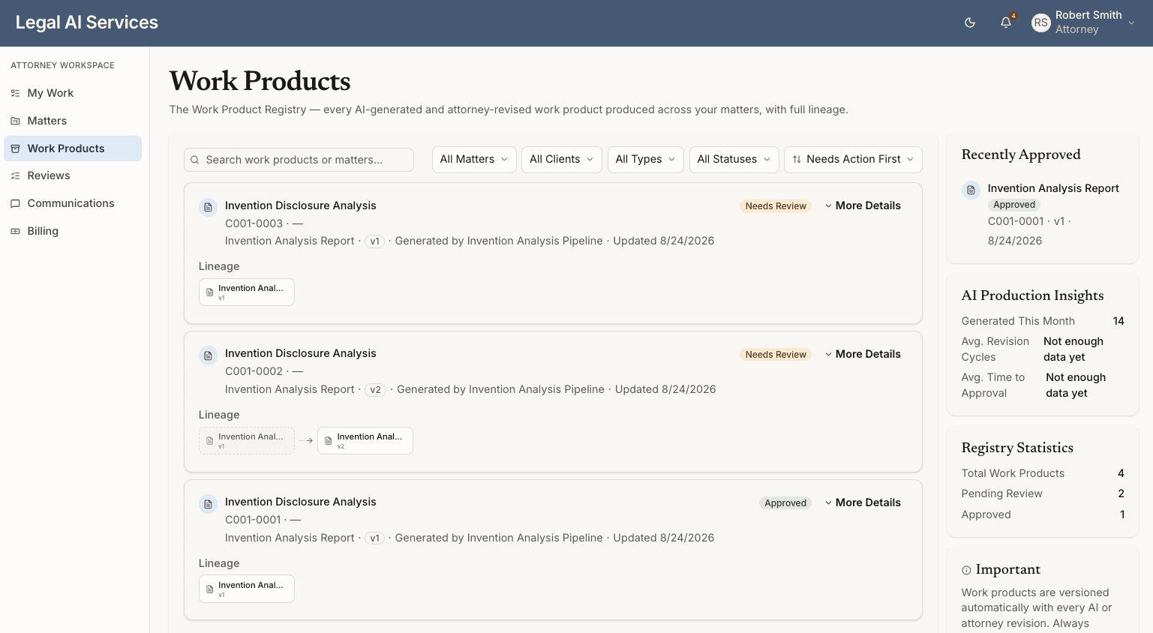The width and height of the screenshot is (1153, 633).
Task: Go to My Work in sidebar
Action: pos(73,93)
